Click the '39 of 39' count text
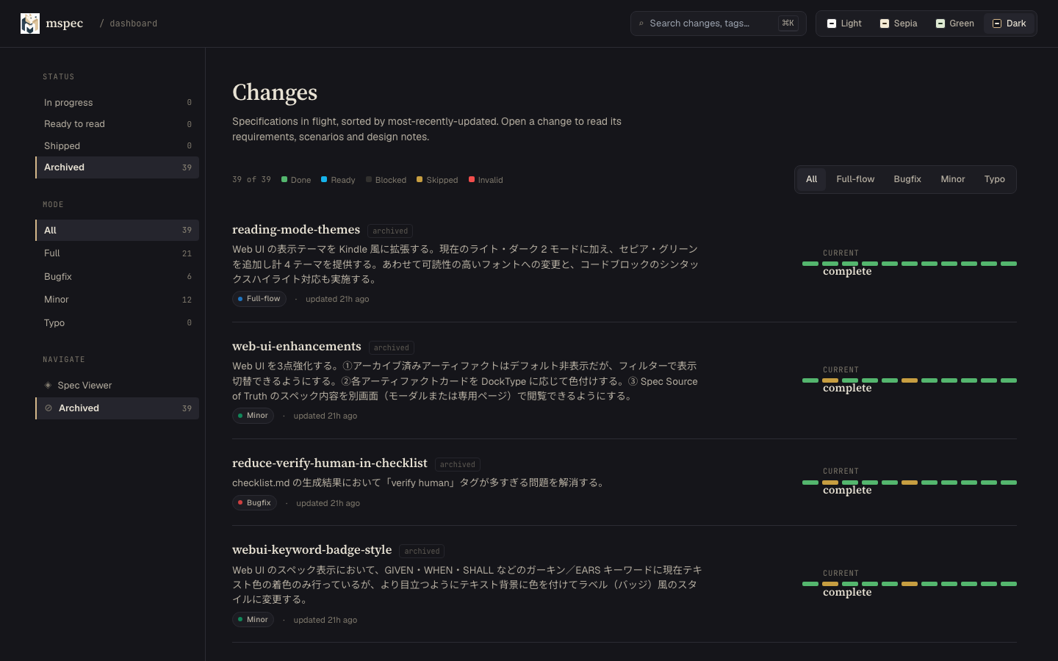 click(251, 179)
